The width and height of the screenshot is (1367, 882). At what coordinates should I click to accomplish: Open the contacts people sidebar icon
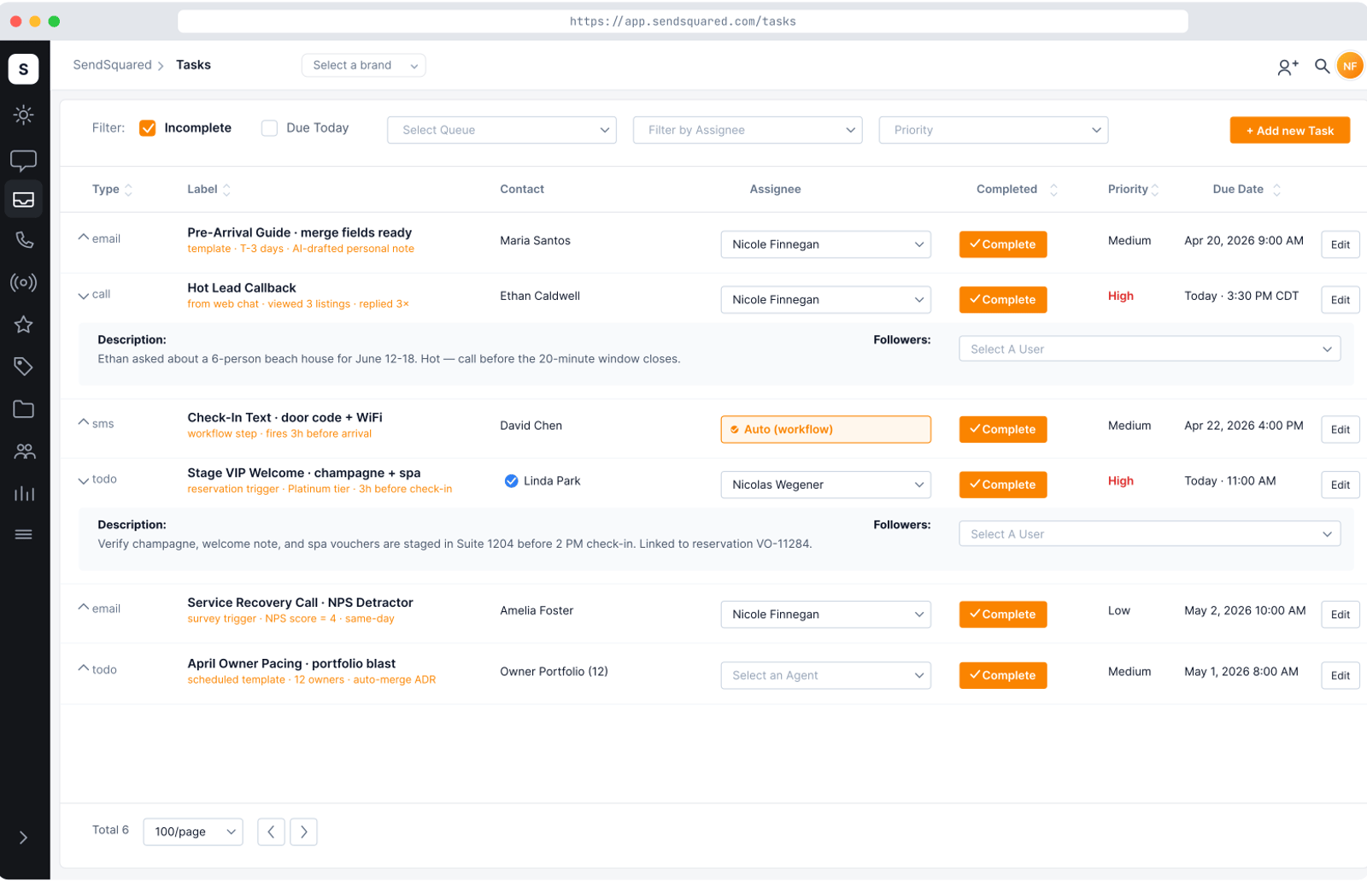pyautogui.click(x=24, y=451)
